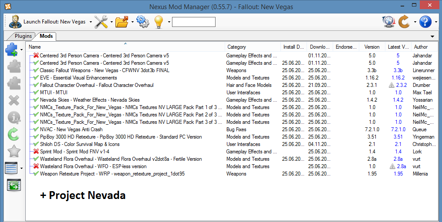Screen dimensions: 442x222
Task: Click the grey info tag mod icon
Action: [13, 117]
